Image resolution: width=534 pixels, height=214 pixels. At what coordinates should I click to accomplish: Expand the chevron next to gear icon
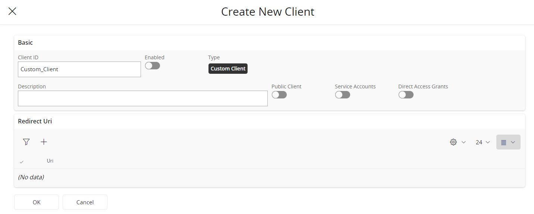(x=464, y=142)
